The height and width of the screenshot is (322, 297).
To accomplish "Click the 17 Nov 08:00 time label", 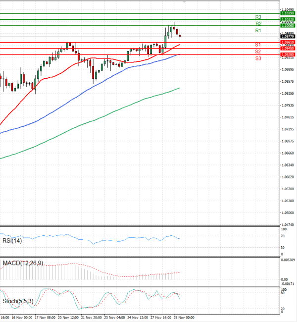I will pyautogui.click(x=45, y=318).
